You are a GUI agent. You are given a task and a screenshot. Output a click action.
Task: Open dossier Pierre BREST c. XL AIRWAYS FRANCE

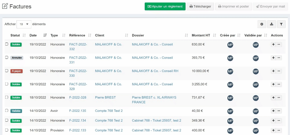154,100
